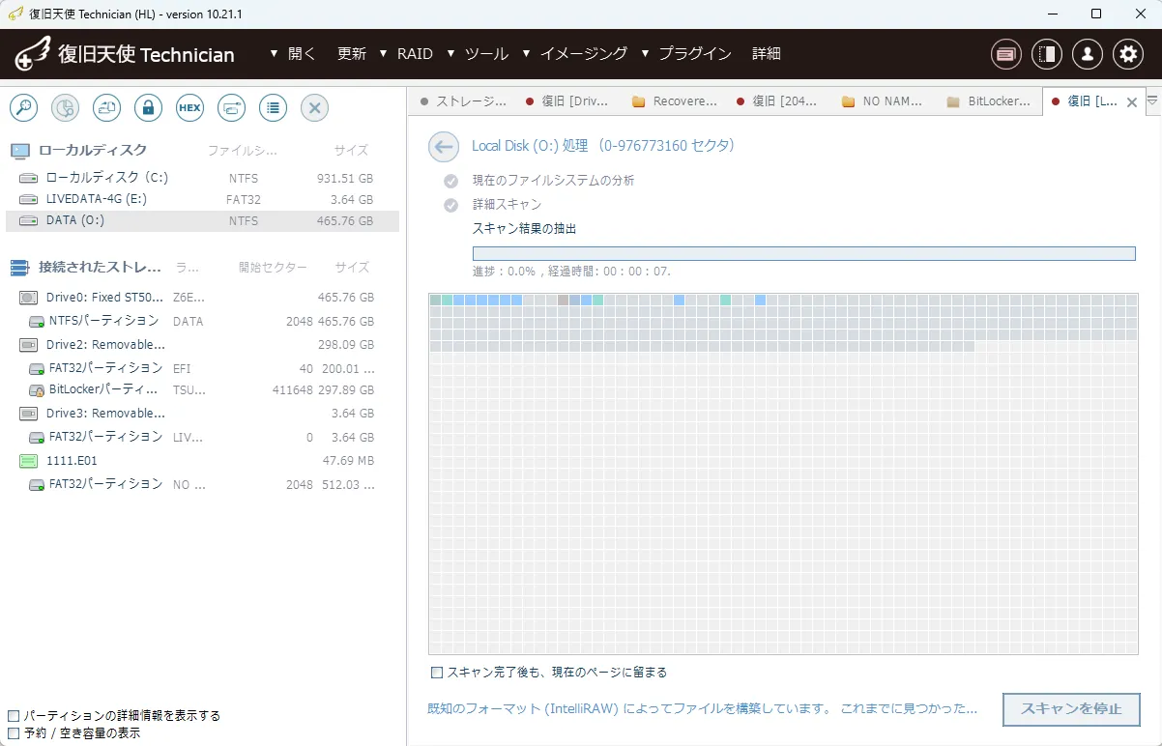Screen dimensions: 1162x746
Task: Switch to the 復旧 [Driv... tab
Action: [x=567, y=101]
